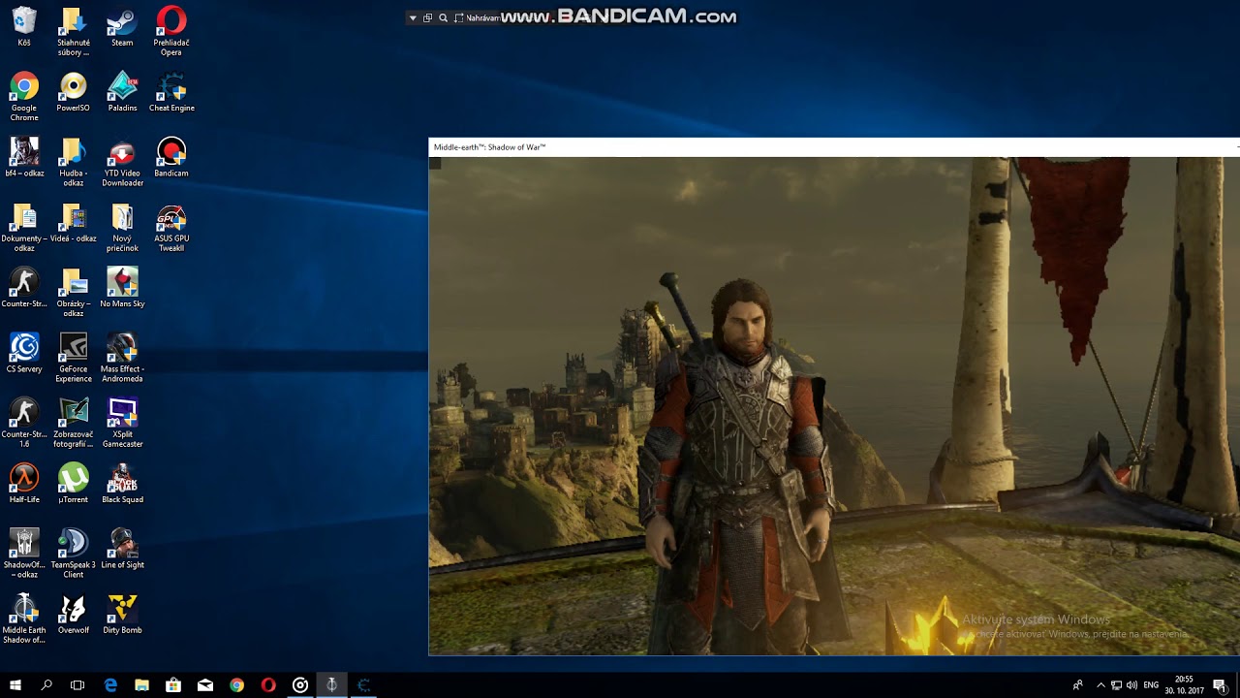This screenshot has height=698, width=1240.
Task: Open PowerISO desktop icon
Action: (x=74, y=91)
